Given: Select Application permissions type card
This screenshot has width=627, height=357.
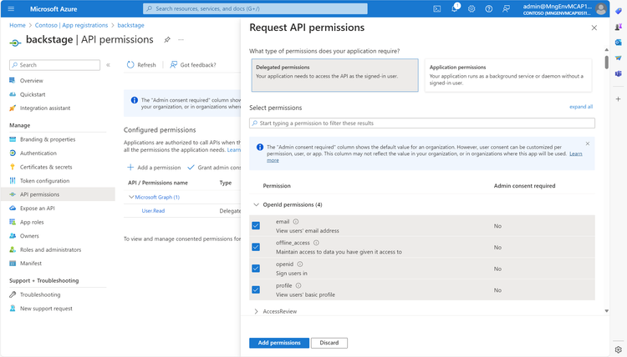Looking at the screenshot, I should pos(508,75).
